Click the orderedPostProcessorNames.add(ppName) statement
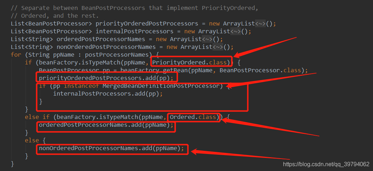The image size is (373, 171). click(106, 125)
